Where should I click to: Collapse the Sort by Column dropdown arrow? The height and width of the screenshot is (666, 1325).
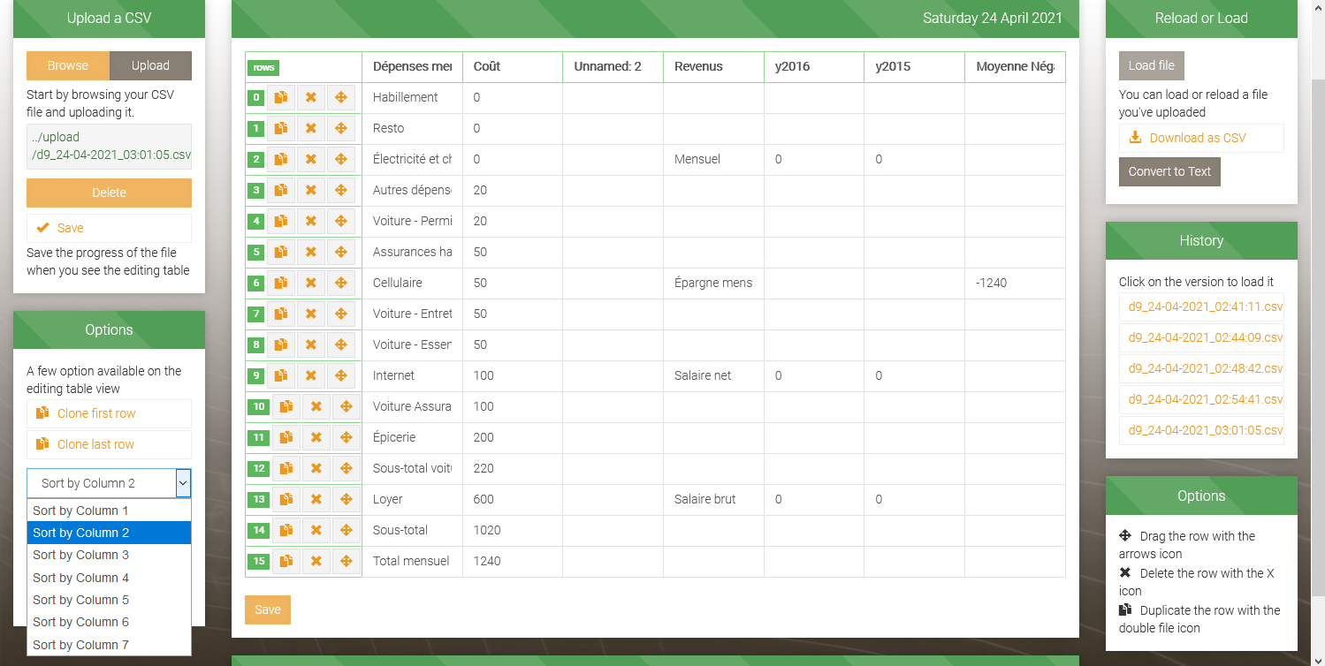click(x=183, y=483)
